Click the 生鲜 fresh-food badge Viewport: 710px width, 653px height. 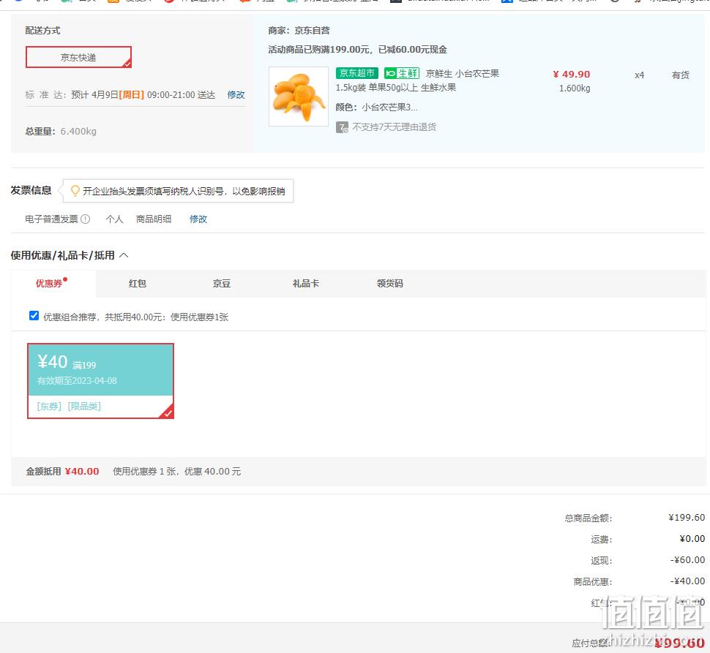tap(402, 73)
